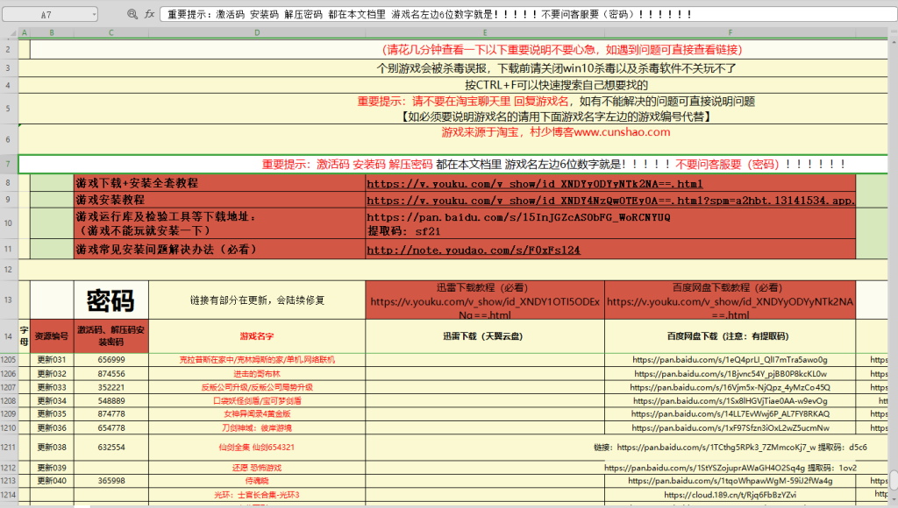Click the 更新033 cell
898x508 pixels.
pos(52,387)
